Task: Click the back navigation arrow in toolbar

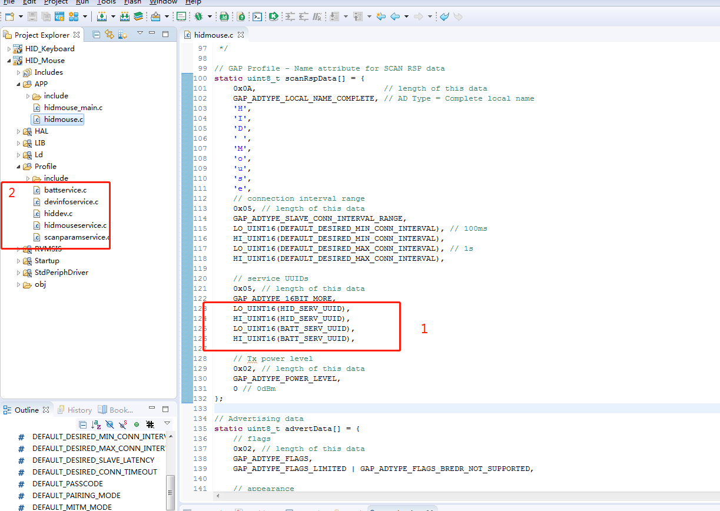Action: pos(396,16)
